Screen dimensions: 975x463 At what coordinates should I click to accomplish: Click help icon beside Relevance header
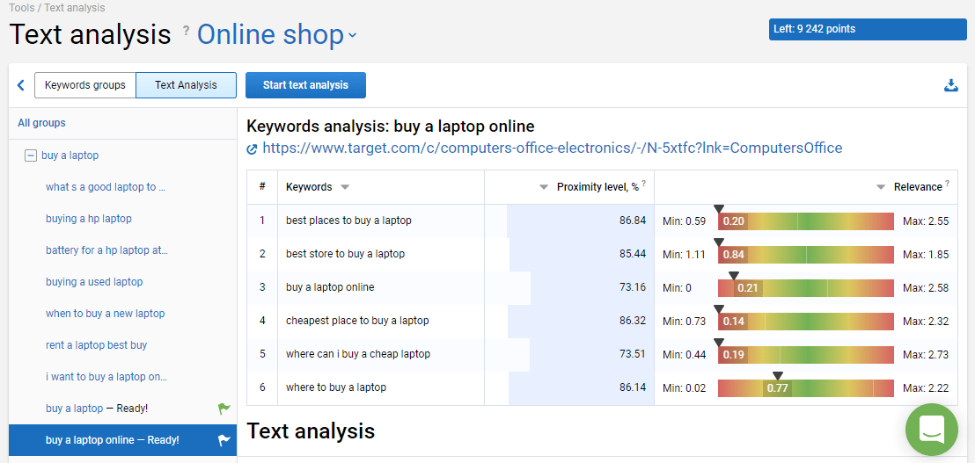pos(947,183)
